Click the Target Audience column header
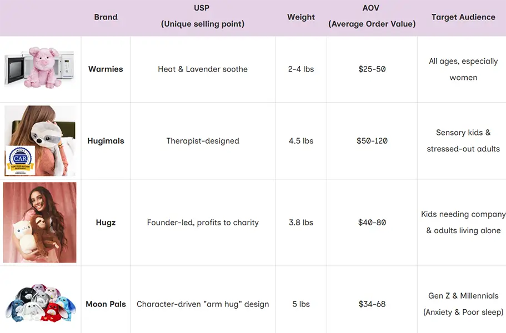506x333 pixels. click(x=463, y=17)
